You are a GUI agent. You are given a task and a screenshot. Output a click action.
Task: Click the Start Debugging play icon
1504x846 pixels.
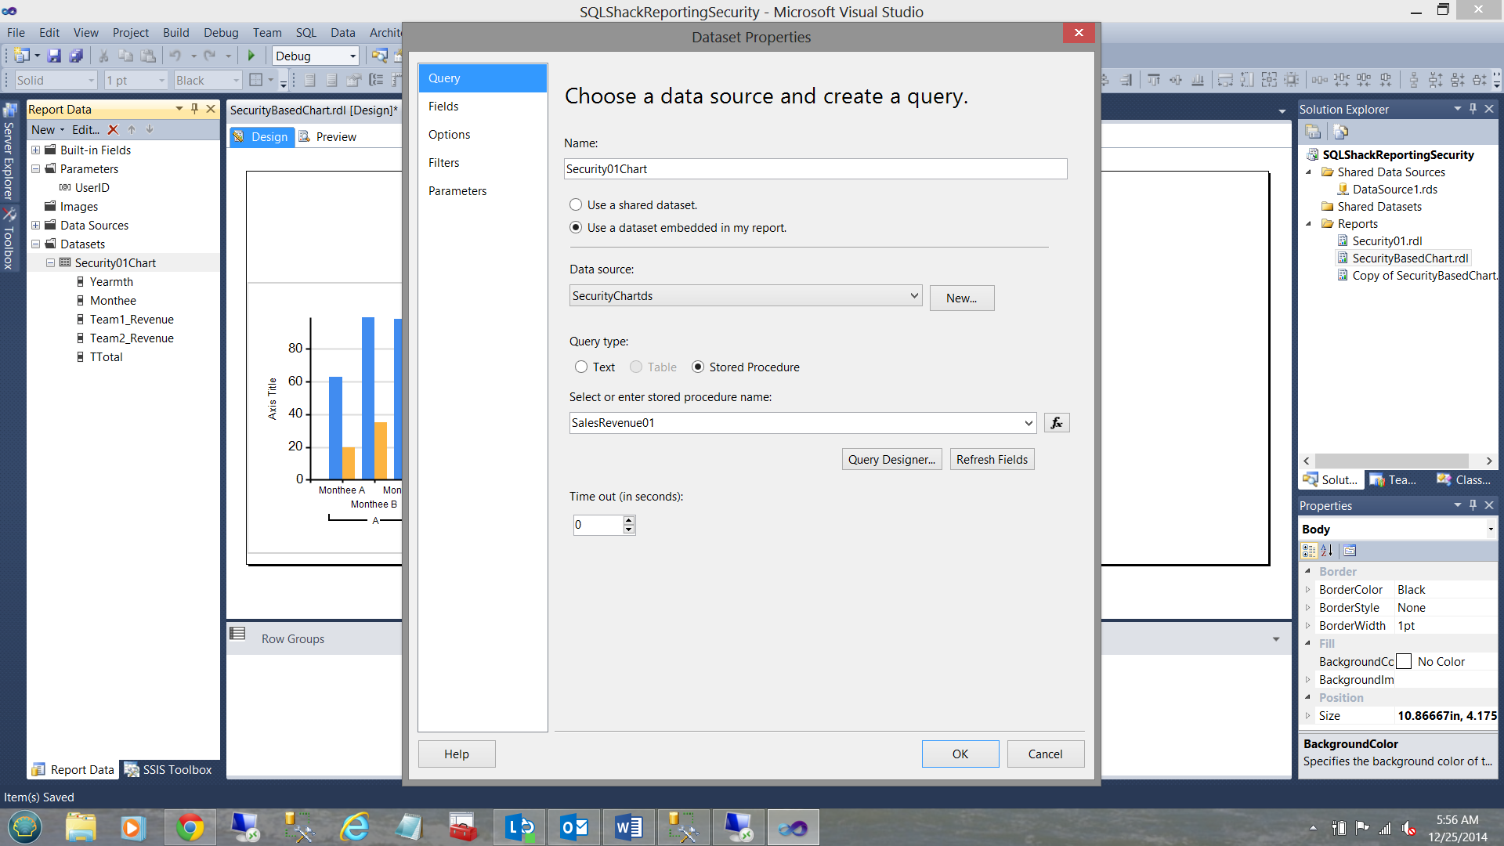251,56
